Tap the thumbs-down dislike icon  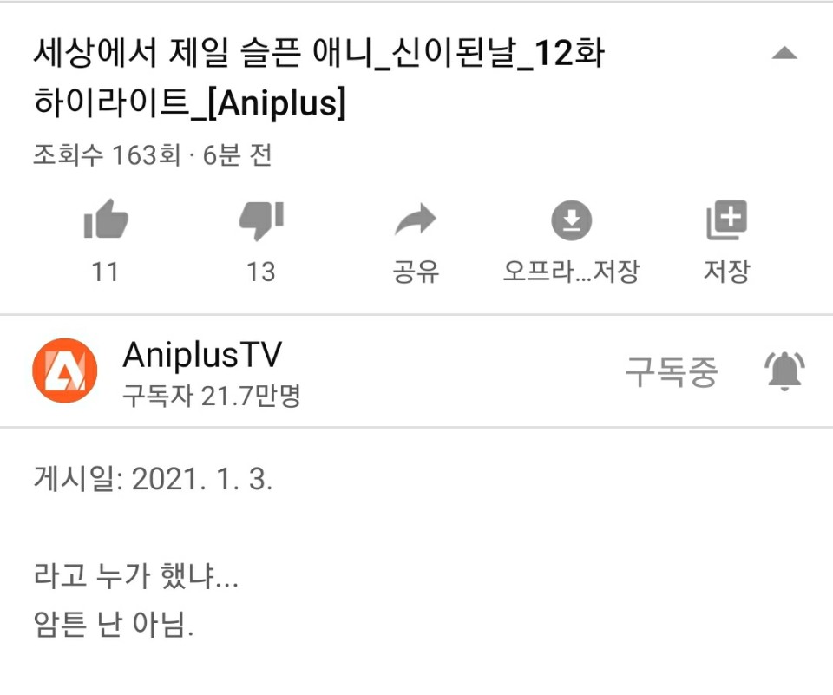tap(261, 220)
